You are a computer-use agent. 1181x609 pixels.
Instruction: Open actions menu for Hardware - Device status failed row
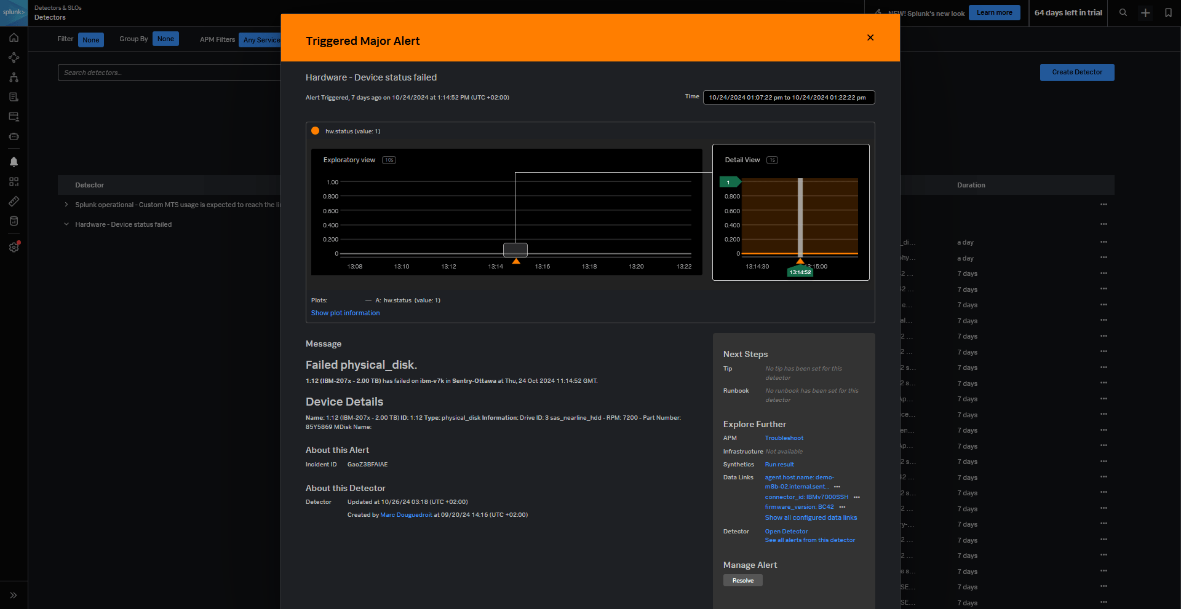click(1103, 224)
